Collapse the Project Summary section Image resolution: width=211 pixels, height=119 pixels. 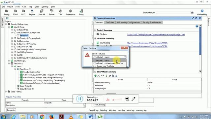tap(95, 30)
